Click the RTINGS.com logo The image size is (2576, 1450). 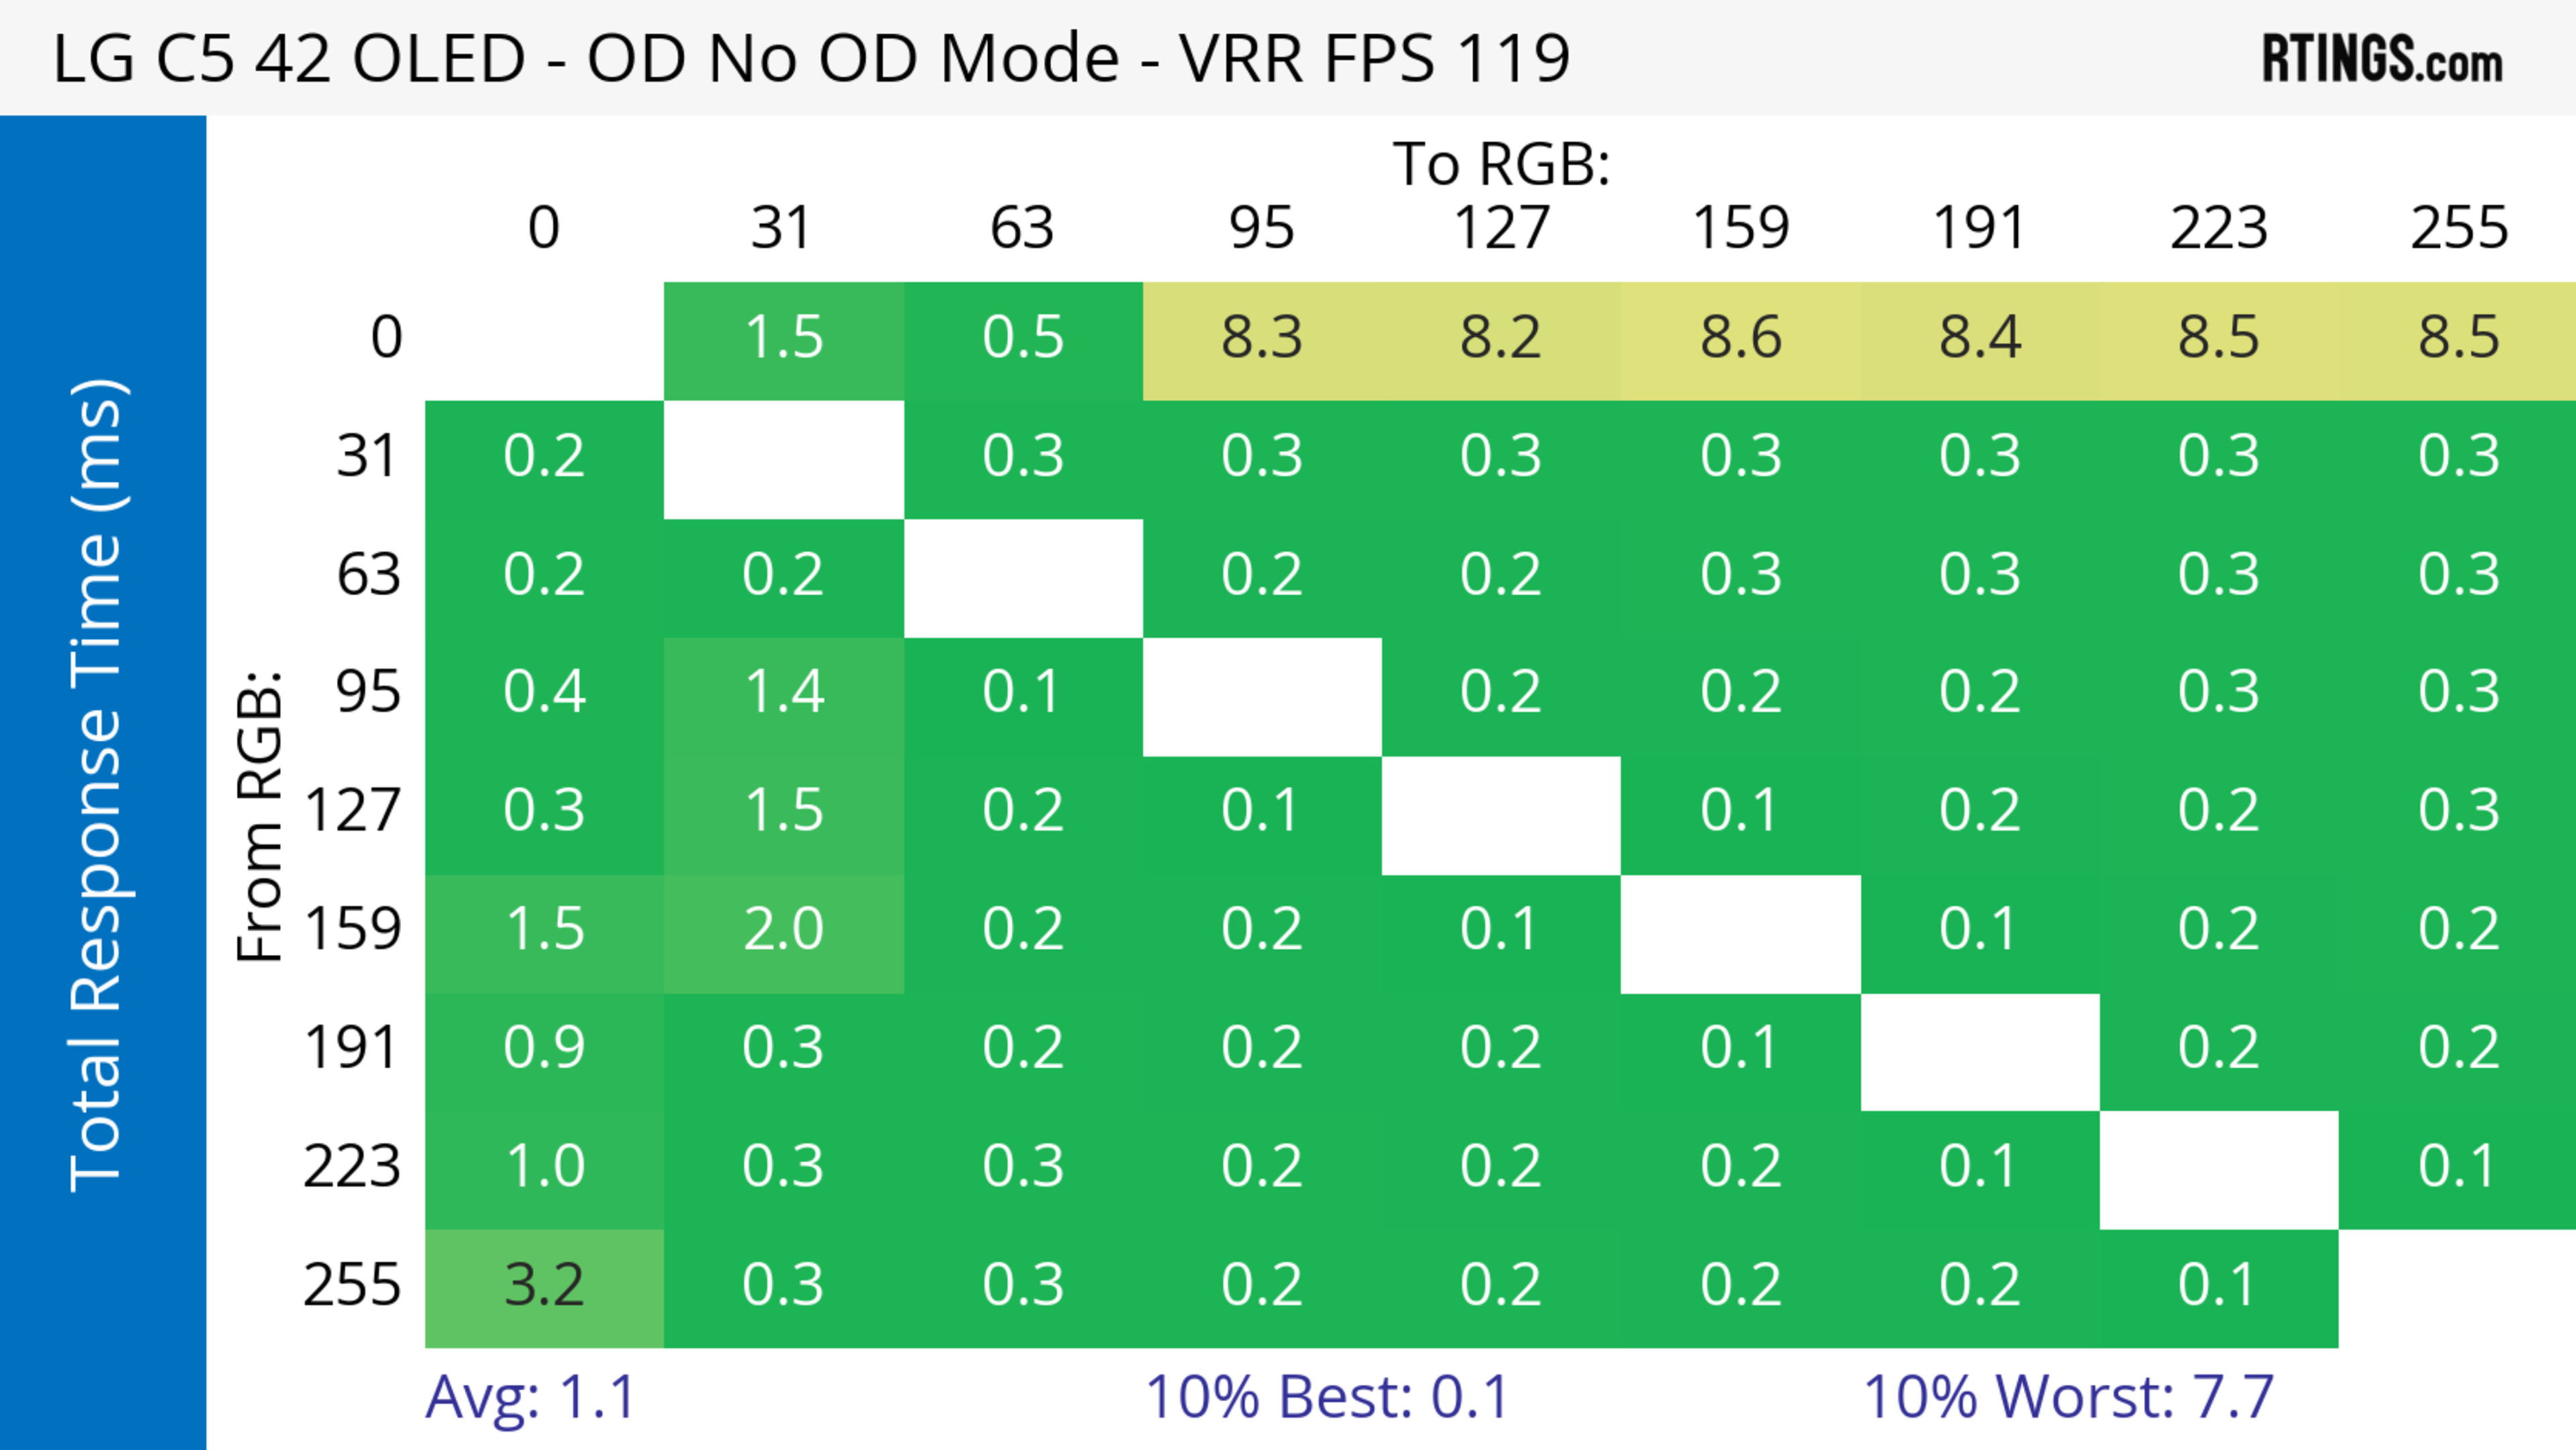[x=2382, y=59]
